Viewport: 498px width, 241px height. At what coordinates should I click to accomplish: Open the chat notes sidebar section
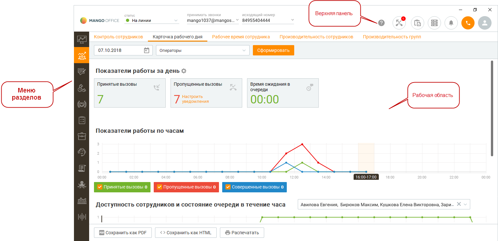(x=82, y=72)
